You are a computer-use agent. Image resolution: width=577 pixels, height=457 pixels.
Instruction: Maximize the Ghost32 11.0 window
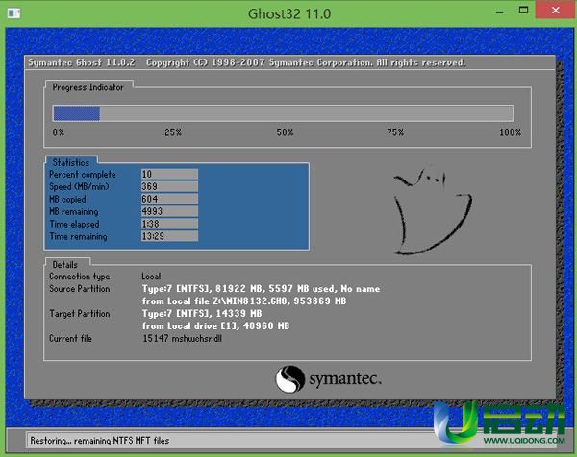(x=523, y=11)
